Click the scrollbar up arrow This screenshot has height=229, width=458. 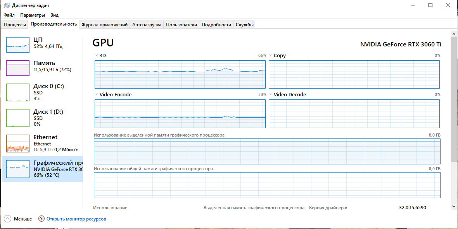454,34
